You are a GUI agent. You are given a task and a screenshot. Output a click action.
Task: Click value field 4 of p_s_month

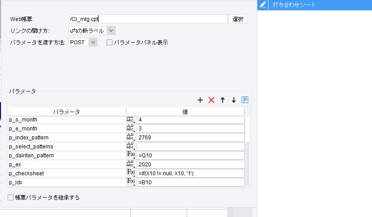[191, 120]
